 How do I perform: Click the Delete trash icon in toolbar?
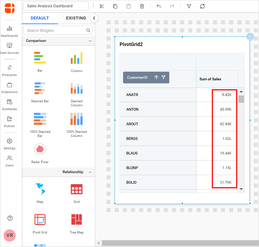(x=142, y=6)
